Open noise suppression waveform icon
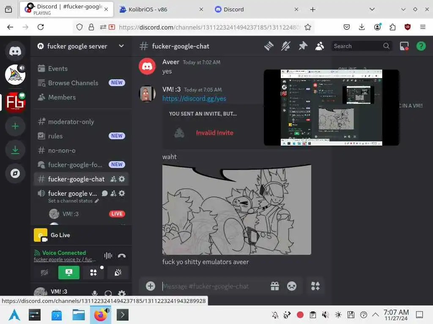 pyautogui.click(x=108, y=256)
